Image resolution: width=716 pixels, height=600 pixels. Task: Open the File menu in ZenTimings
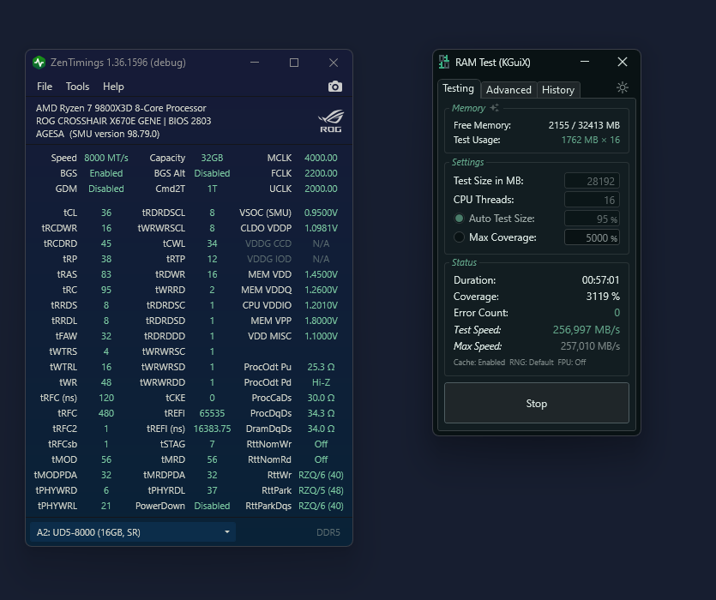pyautogui.click(x=45, y=87)
